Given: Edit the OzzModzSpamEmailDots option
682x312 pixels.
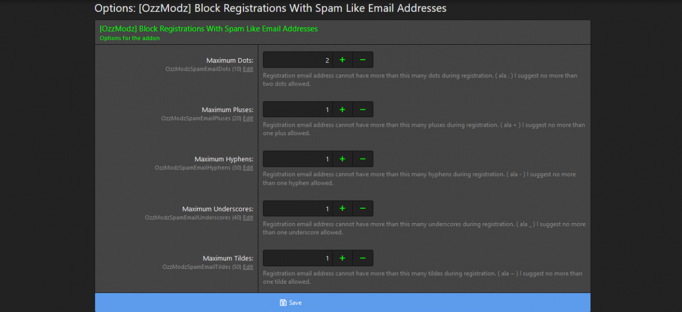Looking at the screenshot, I should click(x=248, y=69).
